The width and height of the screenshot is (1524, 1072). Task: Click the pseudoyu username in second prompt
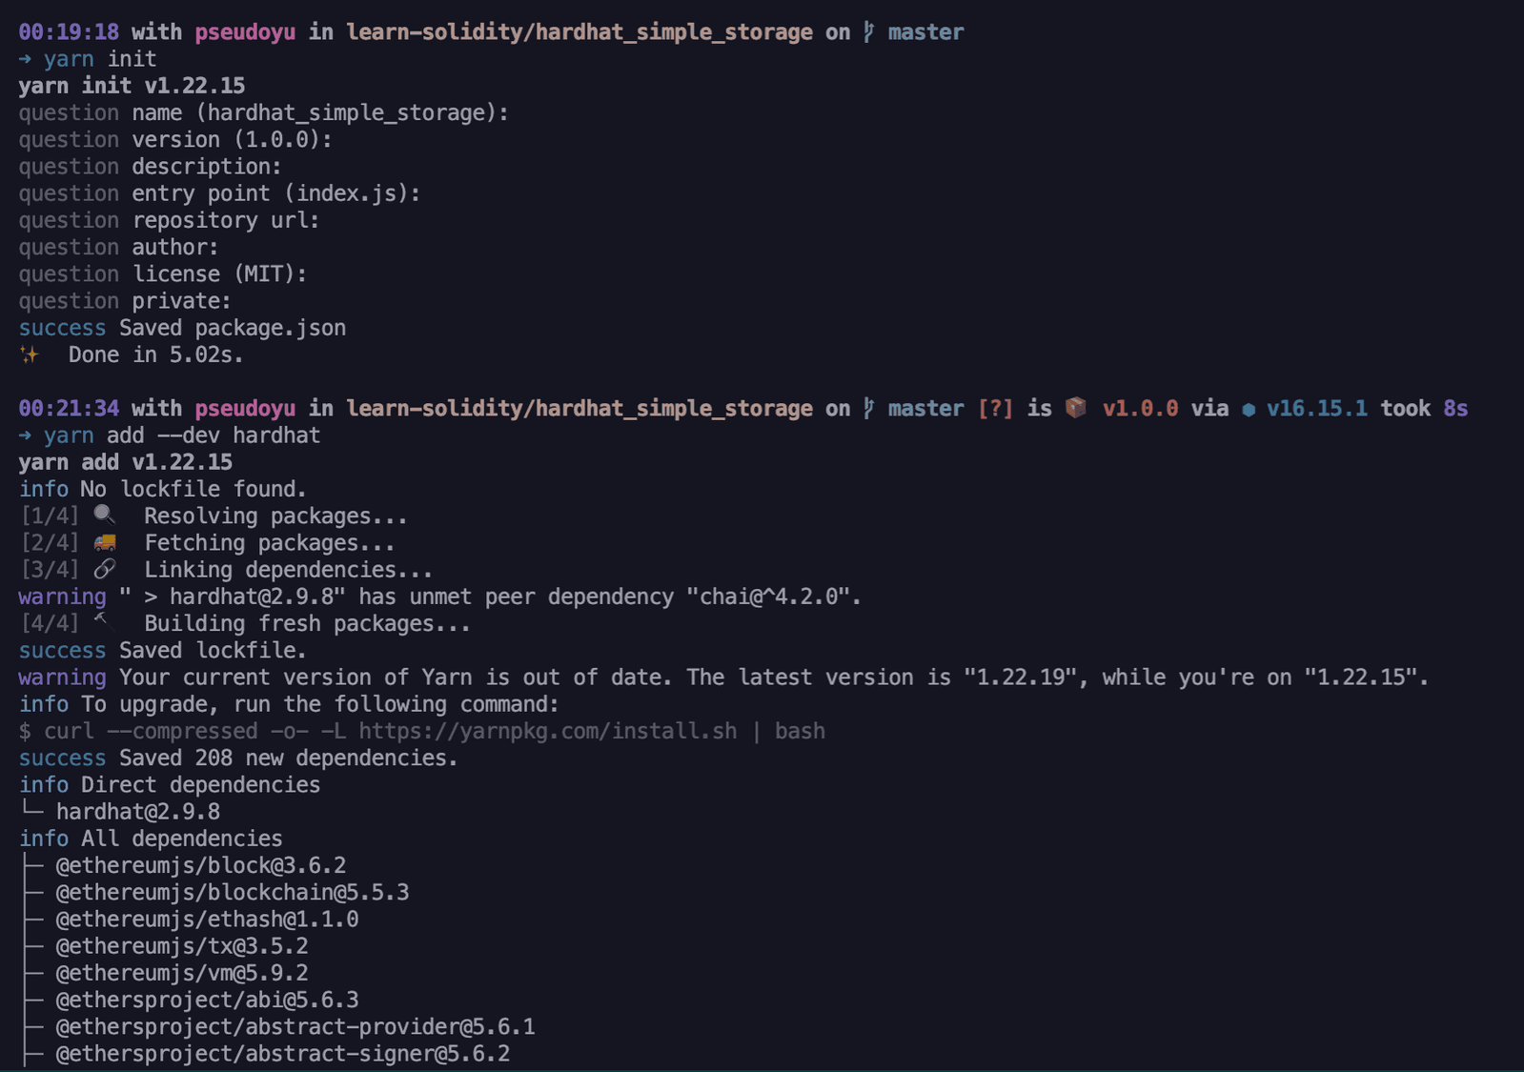[245, 409]
